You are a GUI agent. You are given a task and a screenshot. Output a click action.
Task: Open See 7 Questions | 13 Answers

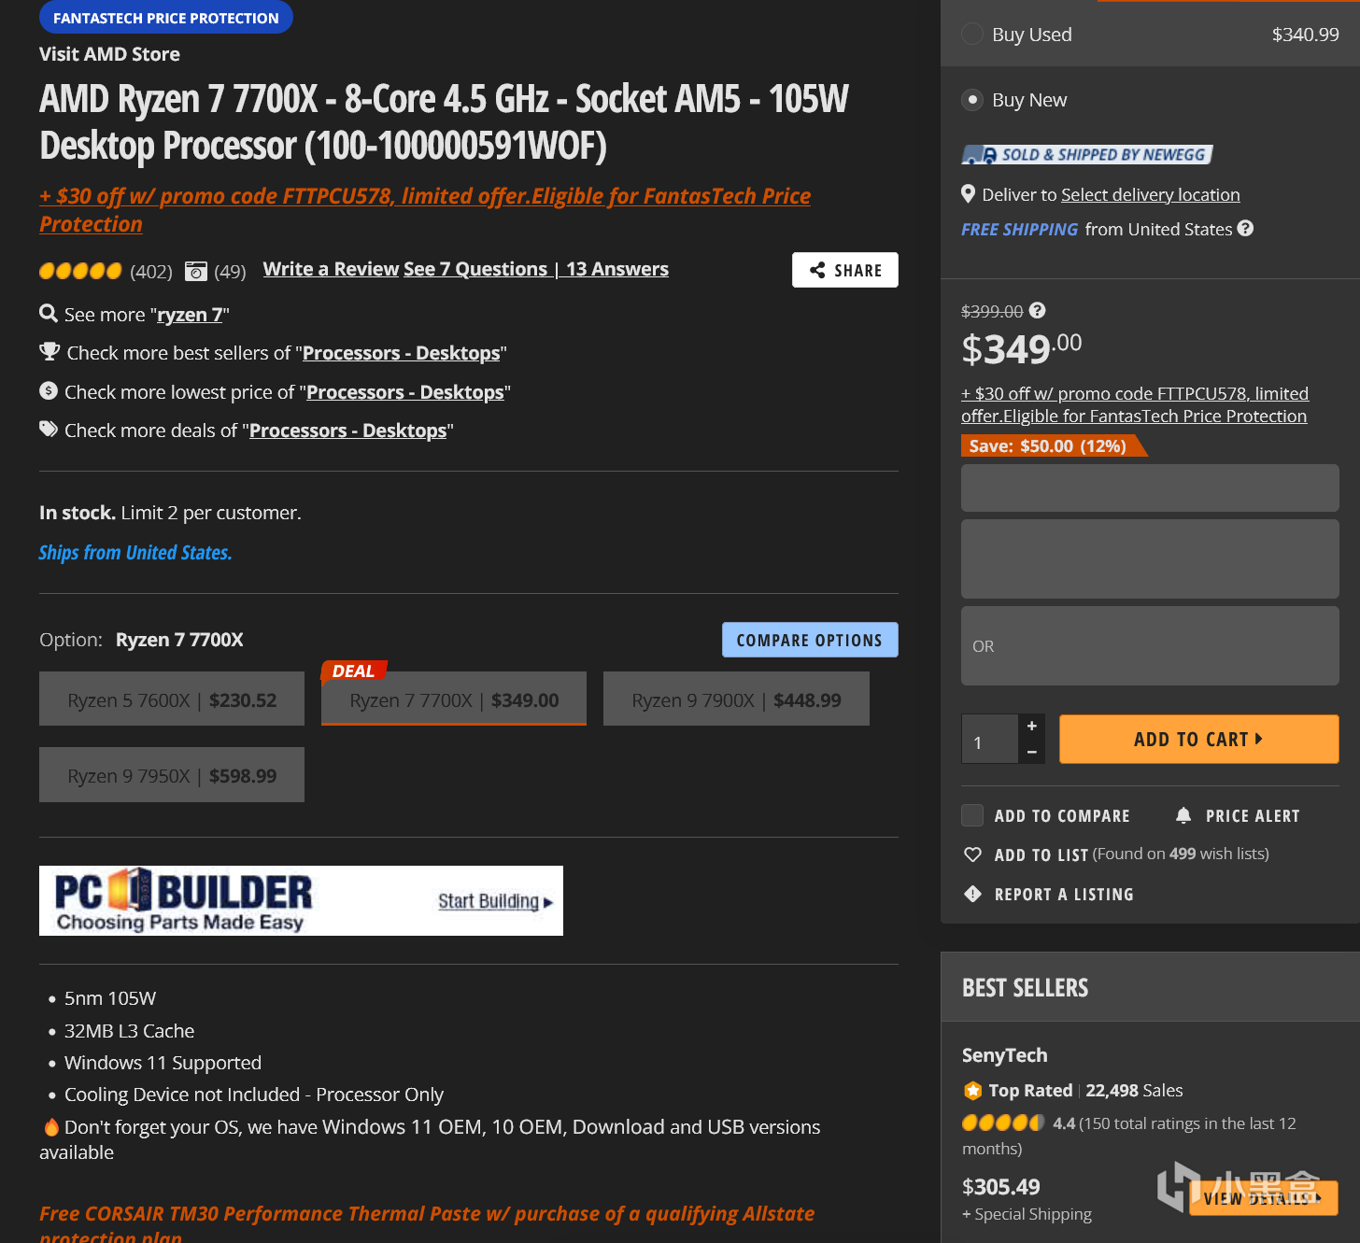pyautogui.click(x=536, y=269)
